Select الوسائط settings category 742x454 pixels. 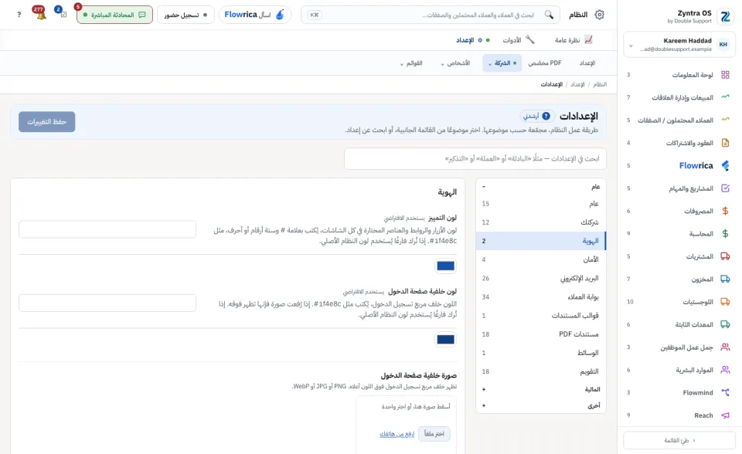[541, 353]
